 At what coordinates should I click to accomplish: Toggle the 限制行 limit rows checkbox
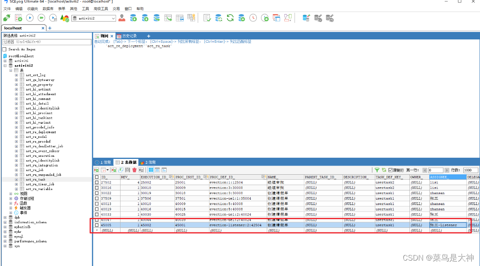(x=391, y=170)
